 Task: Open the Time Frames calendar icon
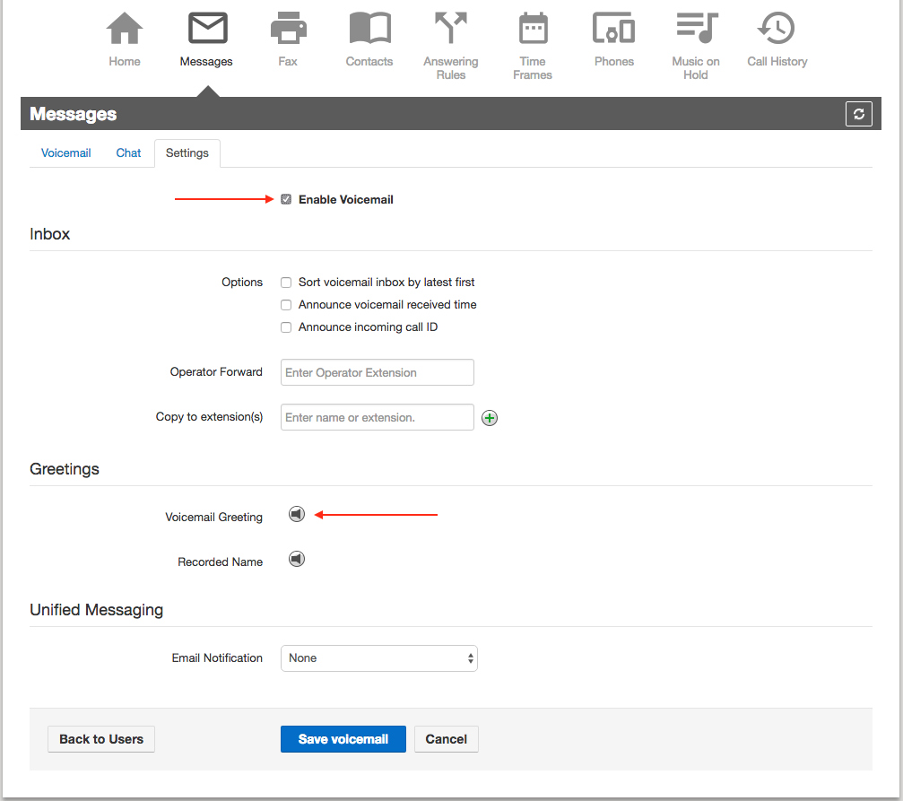pyautogui.click(x=533, y=29)
